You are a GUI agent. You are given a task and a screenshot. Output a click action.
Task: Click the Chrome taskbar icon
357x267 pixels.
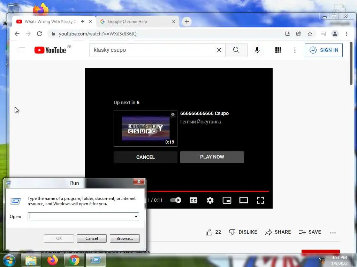point(74,260)
